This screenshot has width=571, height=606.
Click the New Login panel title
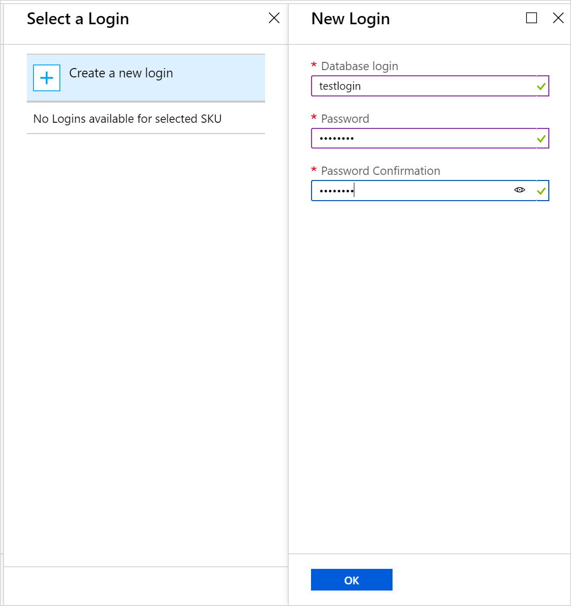tap(350, 19)
